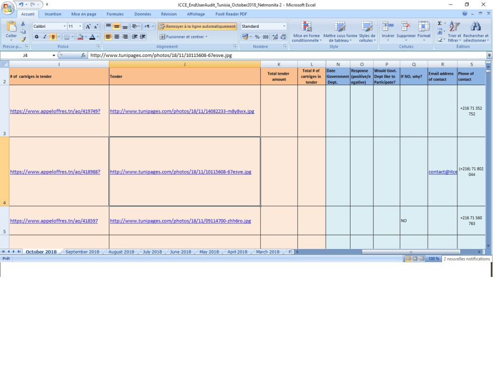Open Mise en forme conditionnelle
495x371 pixels.
[306, 32]
